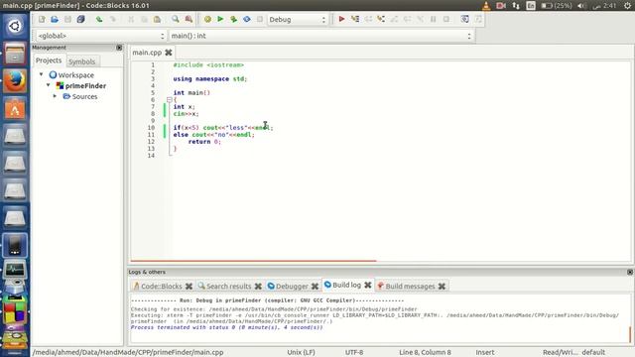635x357 pixels.
Task: Run the program with green arrow
Action: click(220, 19)
